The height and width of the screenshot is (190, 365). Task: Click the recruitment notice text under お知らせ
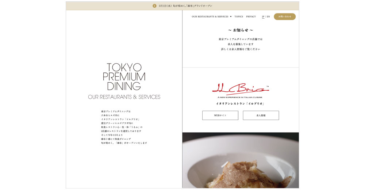(x=241, y=44)
